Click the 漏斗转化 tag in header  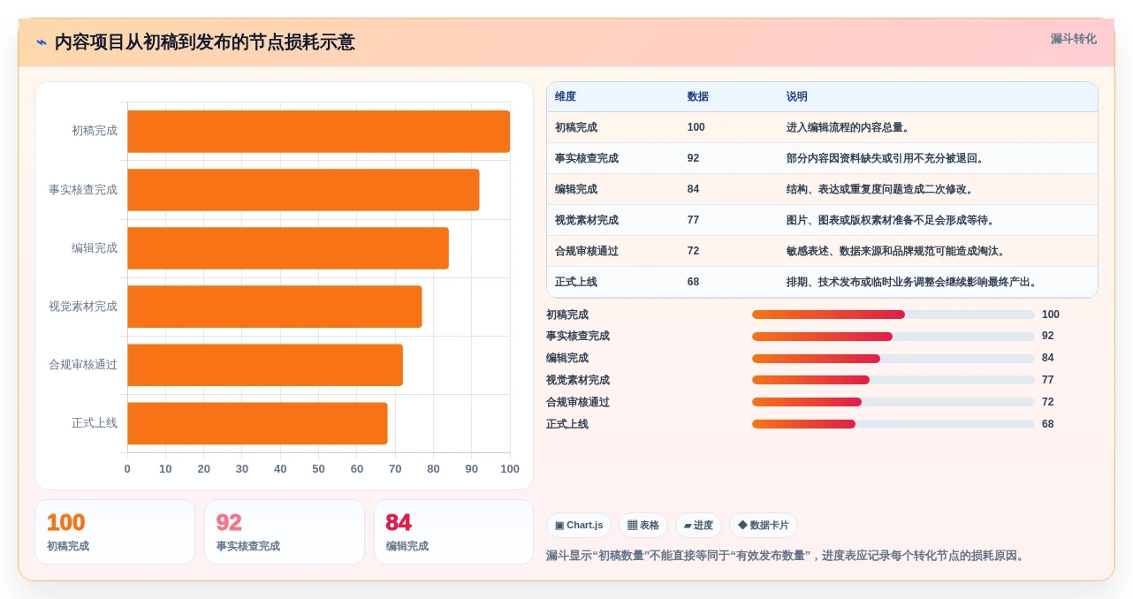point(1073,39)
